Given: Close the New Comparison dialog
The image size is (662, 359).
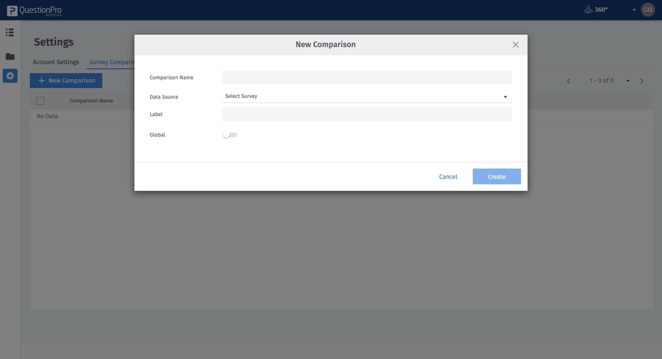Looking at the screenshot, I should (x=515, y=44).
